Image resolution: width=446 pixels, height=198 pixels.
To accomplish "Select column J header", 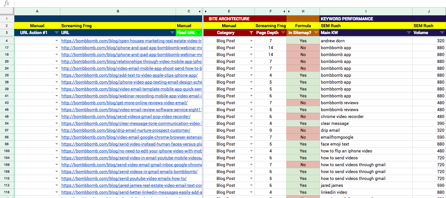I will click(x=429, y=11).
